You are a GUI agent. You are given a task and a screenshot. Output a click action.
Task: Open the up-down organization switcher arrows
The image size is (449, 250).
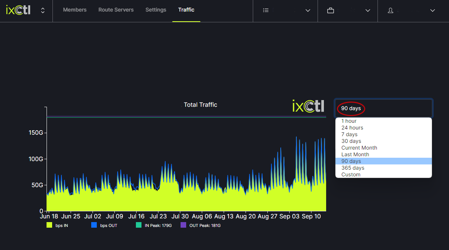click(43, 11)
